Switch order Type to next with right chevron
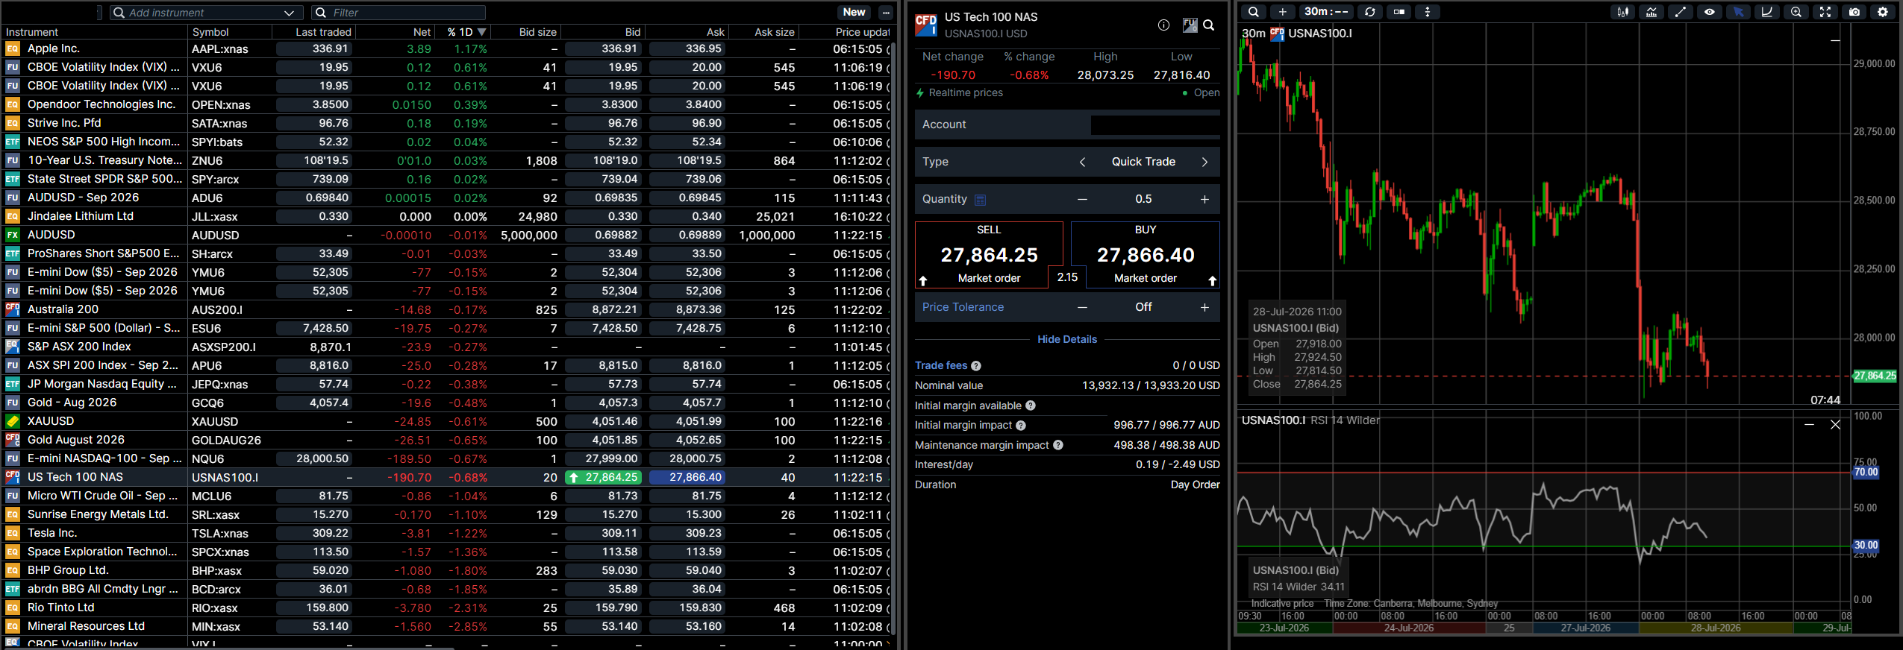 coord(1204,162)
